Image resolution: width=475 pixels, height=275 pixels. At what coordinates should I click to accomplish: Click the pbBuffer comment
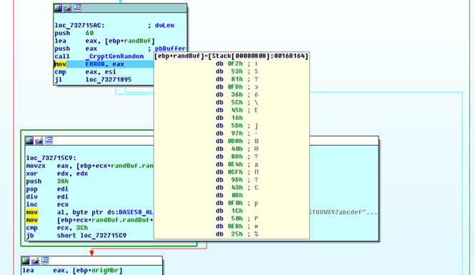point(166,49)
